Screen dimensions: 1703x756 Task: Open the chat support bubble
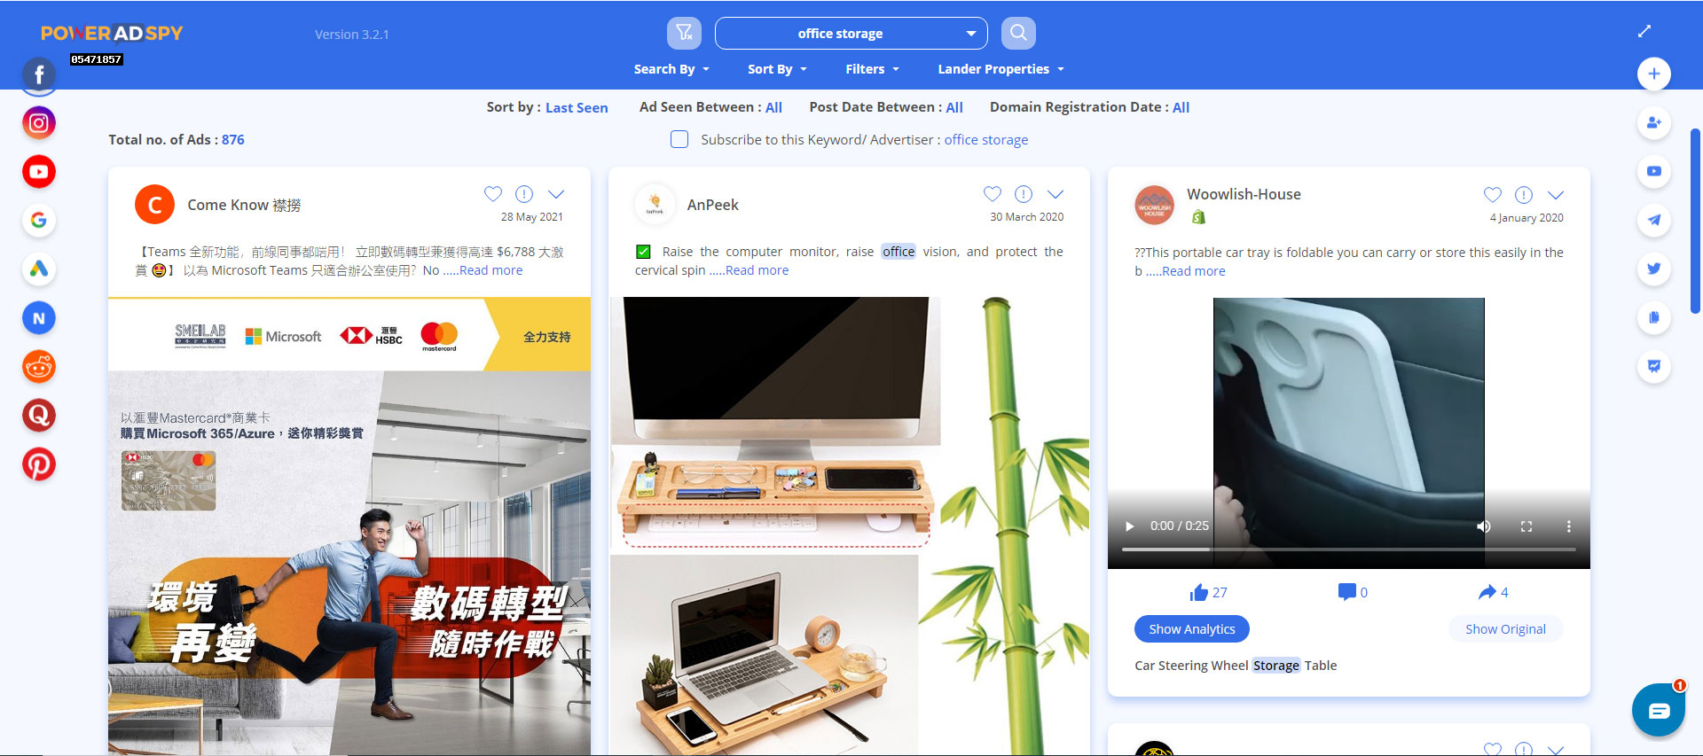pyautogui.click(x=1658, y=710)
